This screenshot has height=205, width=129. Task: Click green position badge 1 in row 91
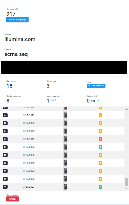(x=100, y=187)
